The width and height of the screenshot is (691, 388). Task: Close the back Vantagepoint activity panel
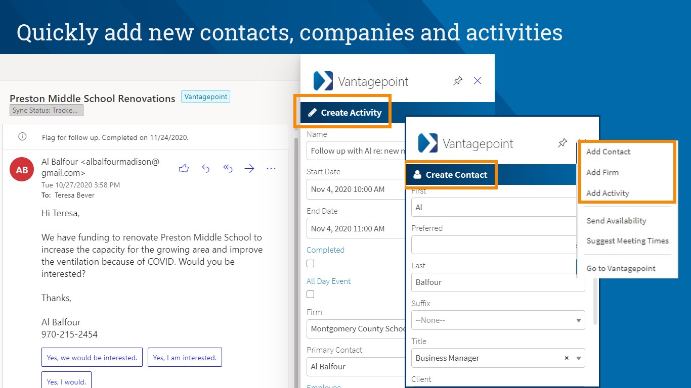(x=478, y=80)
